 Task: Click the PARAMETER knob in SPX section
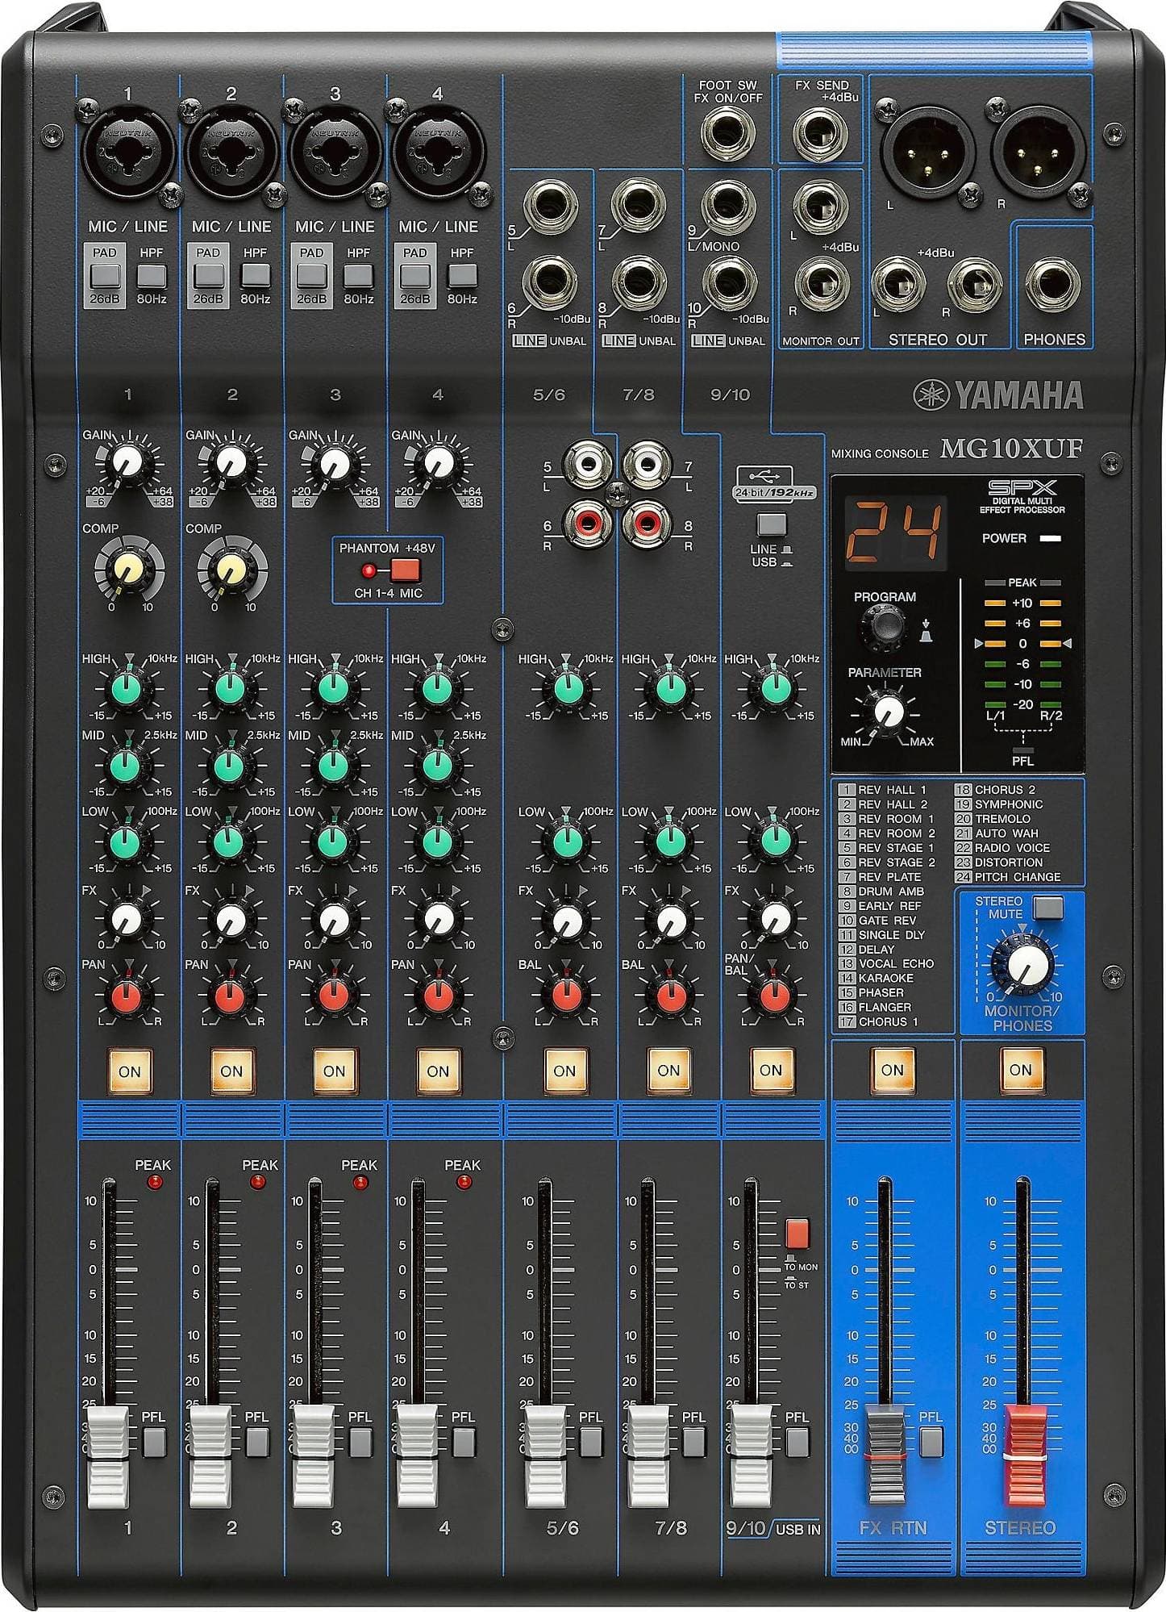tap(889, 711)
